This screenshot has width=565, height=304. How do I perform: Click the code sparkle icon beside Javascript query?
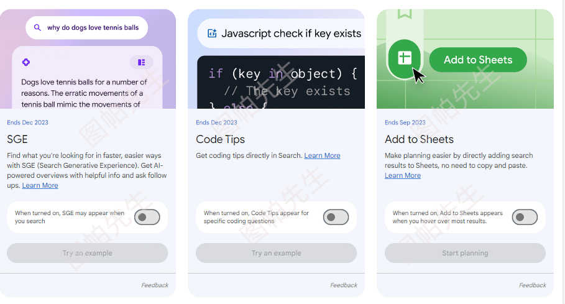pos(212,34)
